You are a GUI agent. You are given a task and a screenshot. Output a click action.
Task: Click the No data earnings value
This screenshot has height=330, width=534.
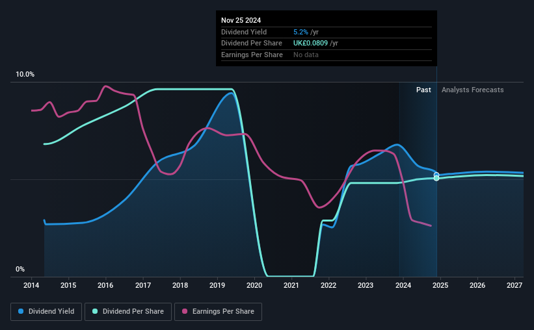[x=306, y=55]
